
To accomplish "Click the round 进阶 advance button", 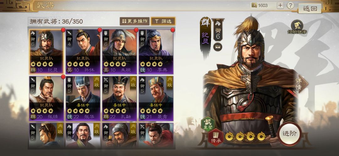I will click(x=289, y=133).
